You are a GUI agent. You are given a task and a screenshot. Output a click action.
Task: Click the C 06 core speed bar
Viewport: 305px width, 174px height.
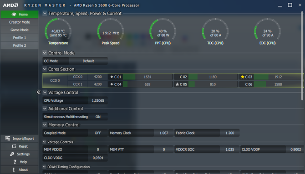pos(278,85)
